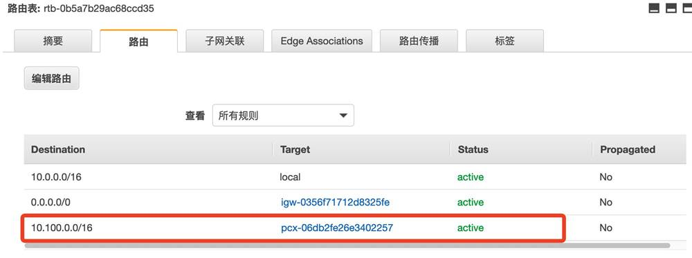
Task: Select the 路由 tab
Action: click(138, 42)
